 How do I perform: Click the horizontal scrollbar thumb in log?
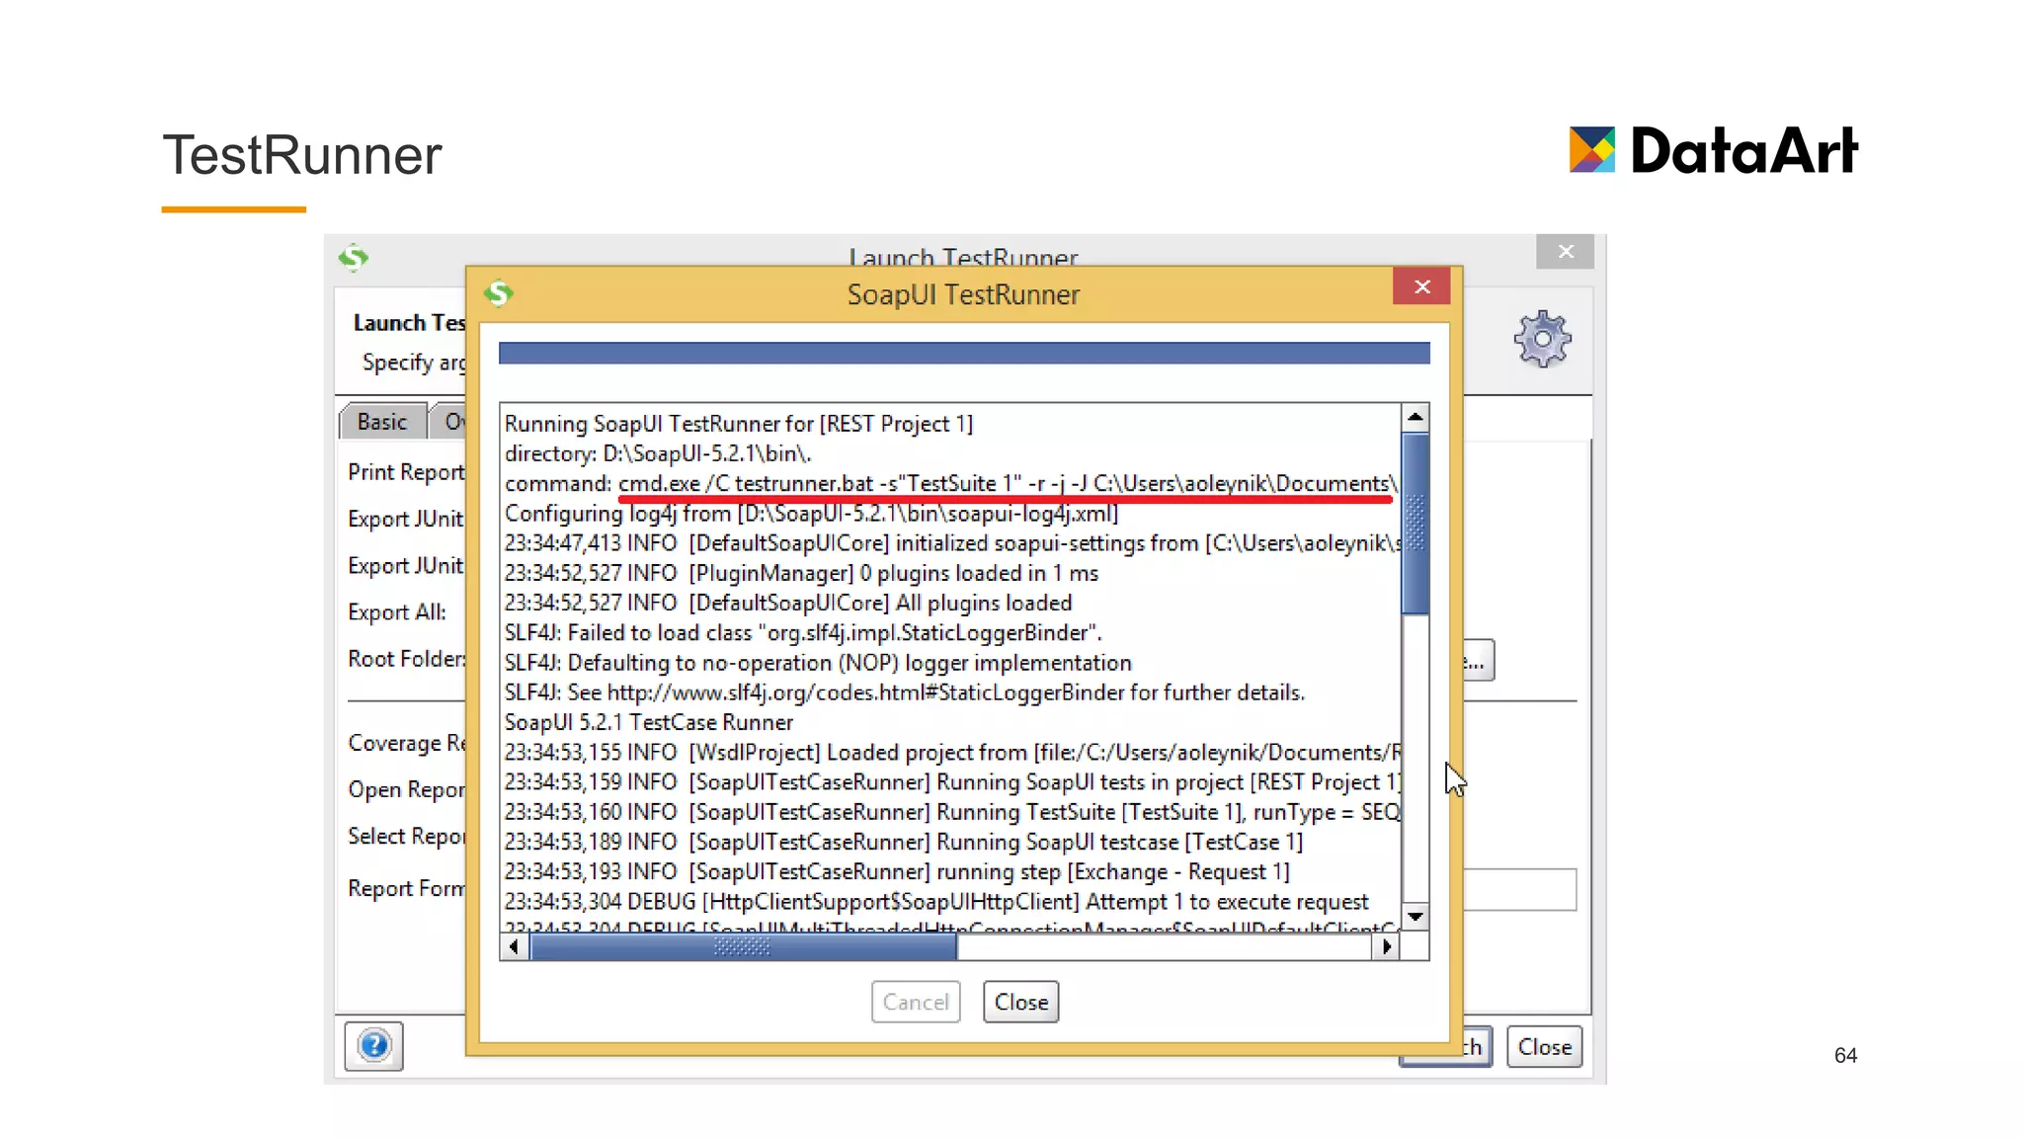point(743,946)
